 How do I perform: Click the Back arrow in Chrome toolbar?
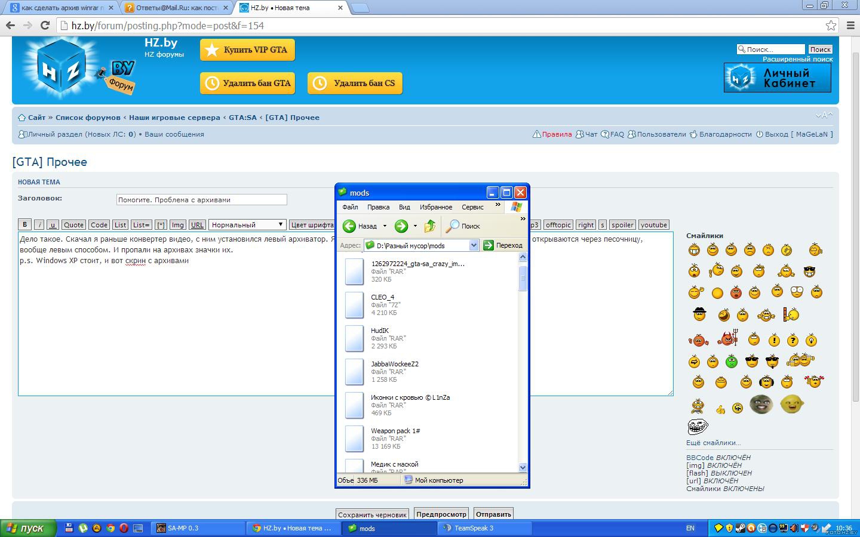click(10, 25)
